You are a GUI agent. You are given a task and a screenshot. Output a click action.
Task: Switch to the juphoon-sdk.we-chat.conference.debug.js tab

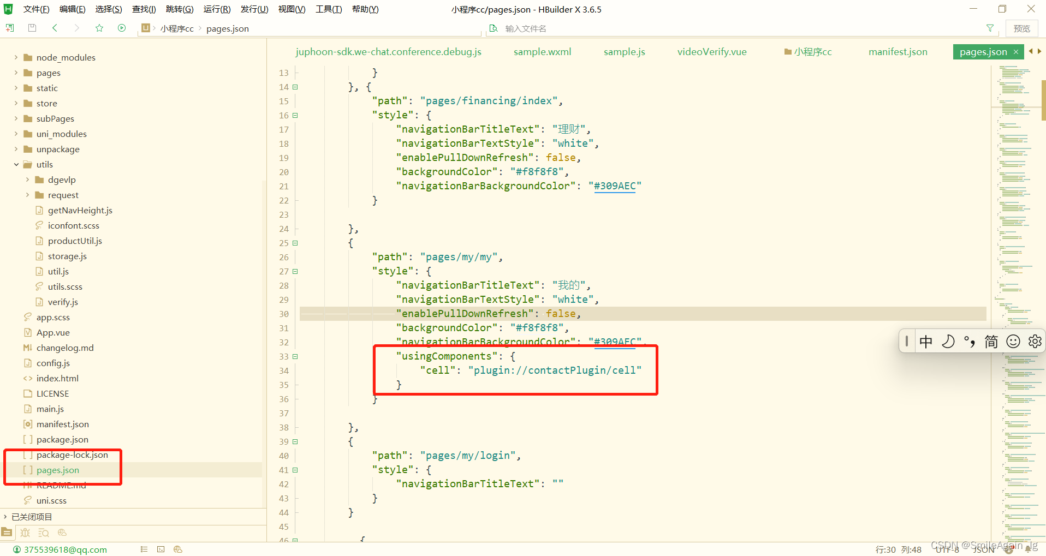click(388, 52)
